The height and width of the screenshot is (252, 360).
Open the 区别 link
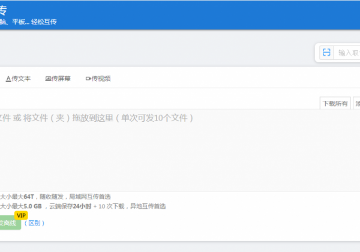34,223
